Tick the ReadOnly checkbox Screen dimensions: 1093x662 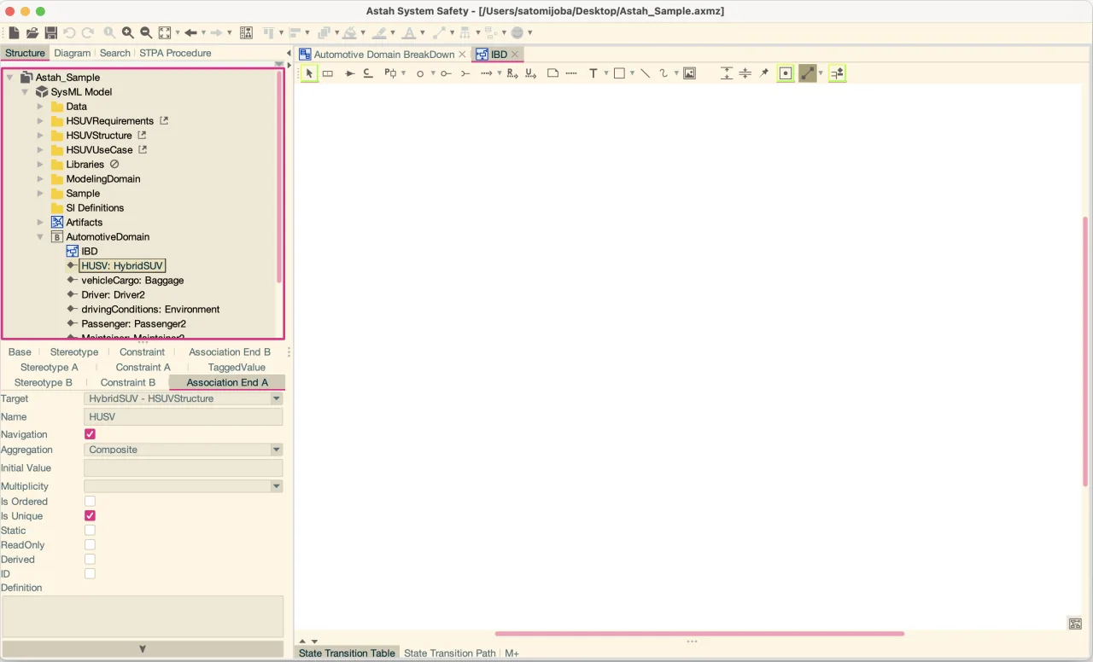point(90,545)
